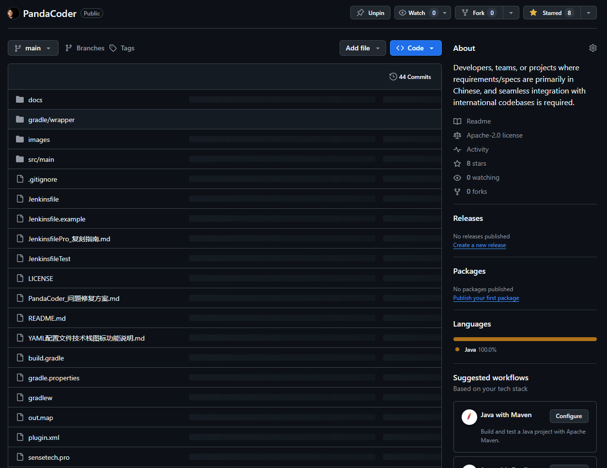Open the Packages heading link
Viewport: 607px width, 468px height.
coord(469,271)
